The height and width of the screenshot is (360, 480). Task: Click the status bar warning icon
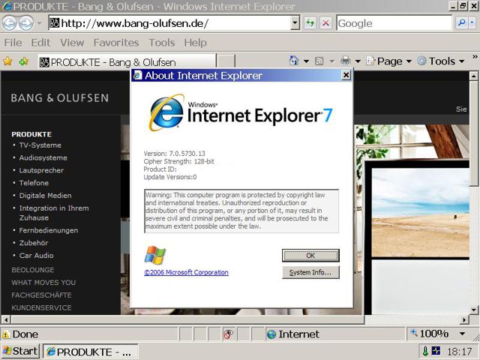click(x=6, y=334)
